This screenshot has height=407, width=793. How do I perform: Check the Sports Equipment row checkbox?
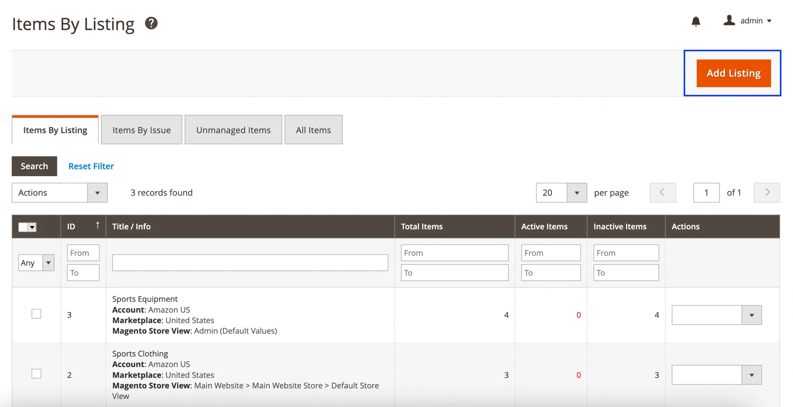pos(36,314)
